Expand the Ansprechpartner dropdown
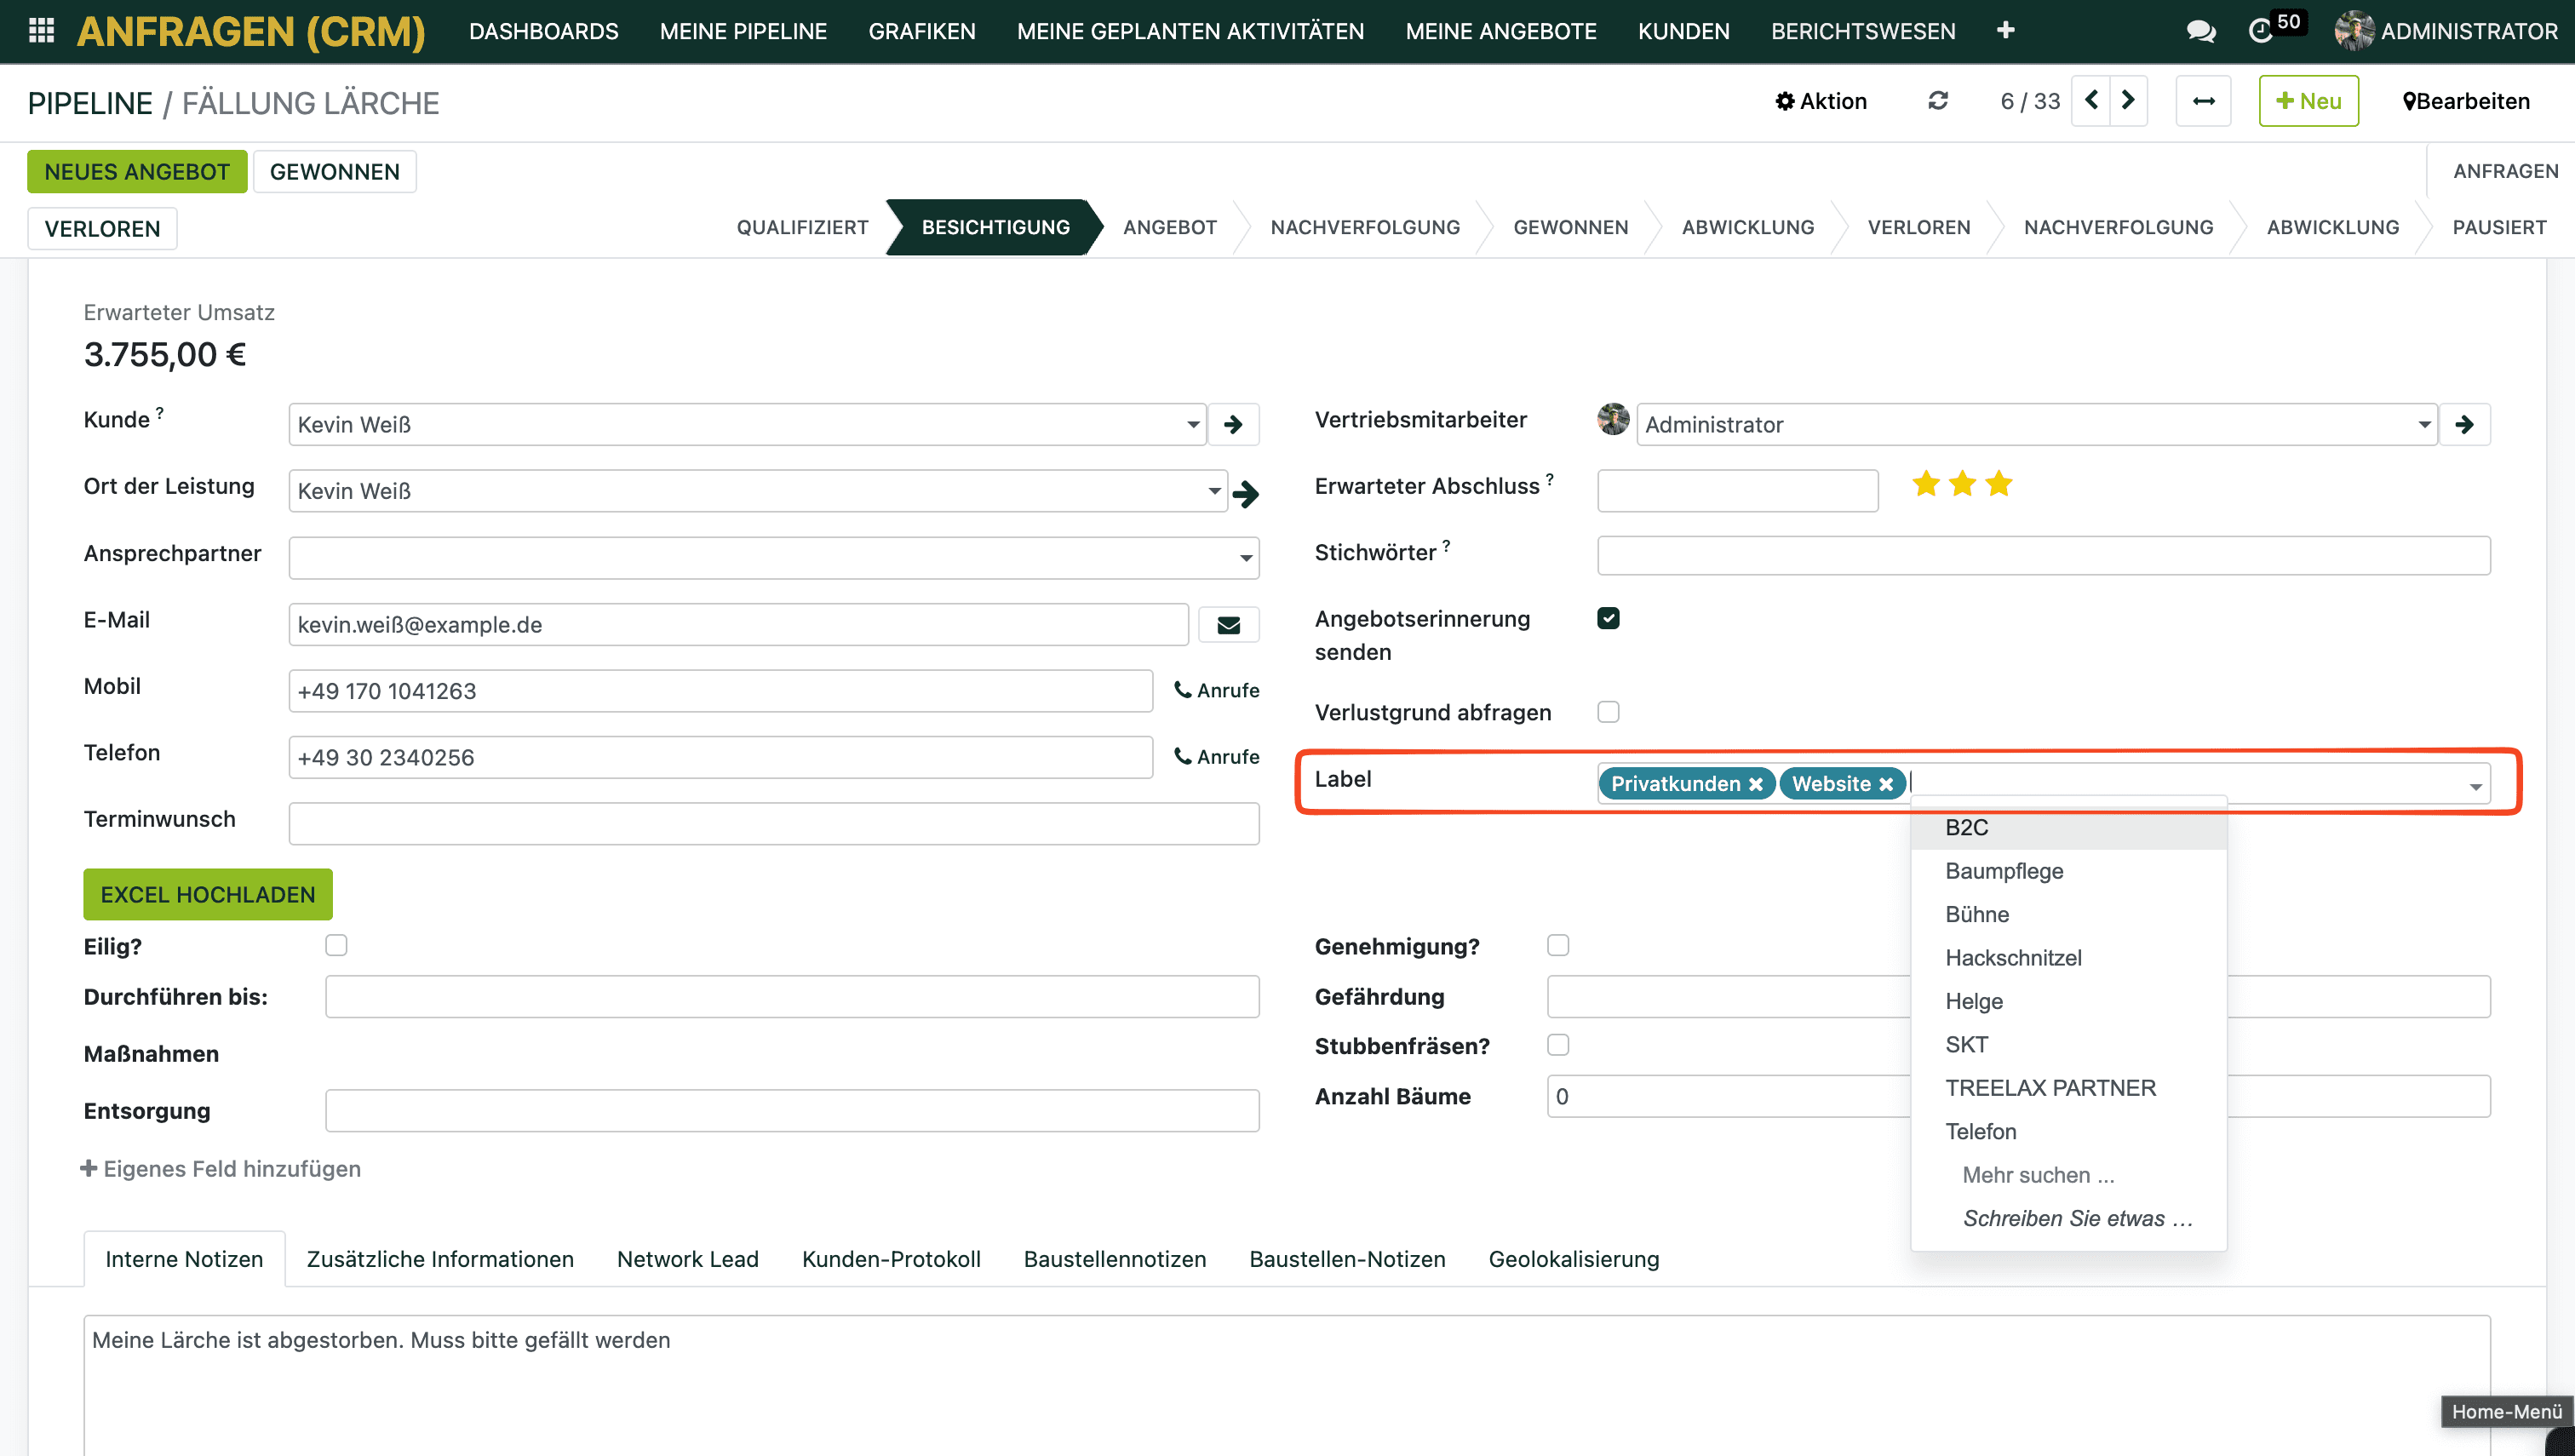 (1245, 558)
